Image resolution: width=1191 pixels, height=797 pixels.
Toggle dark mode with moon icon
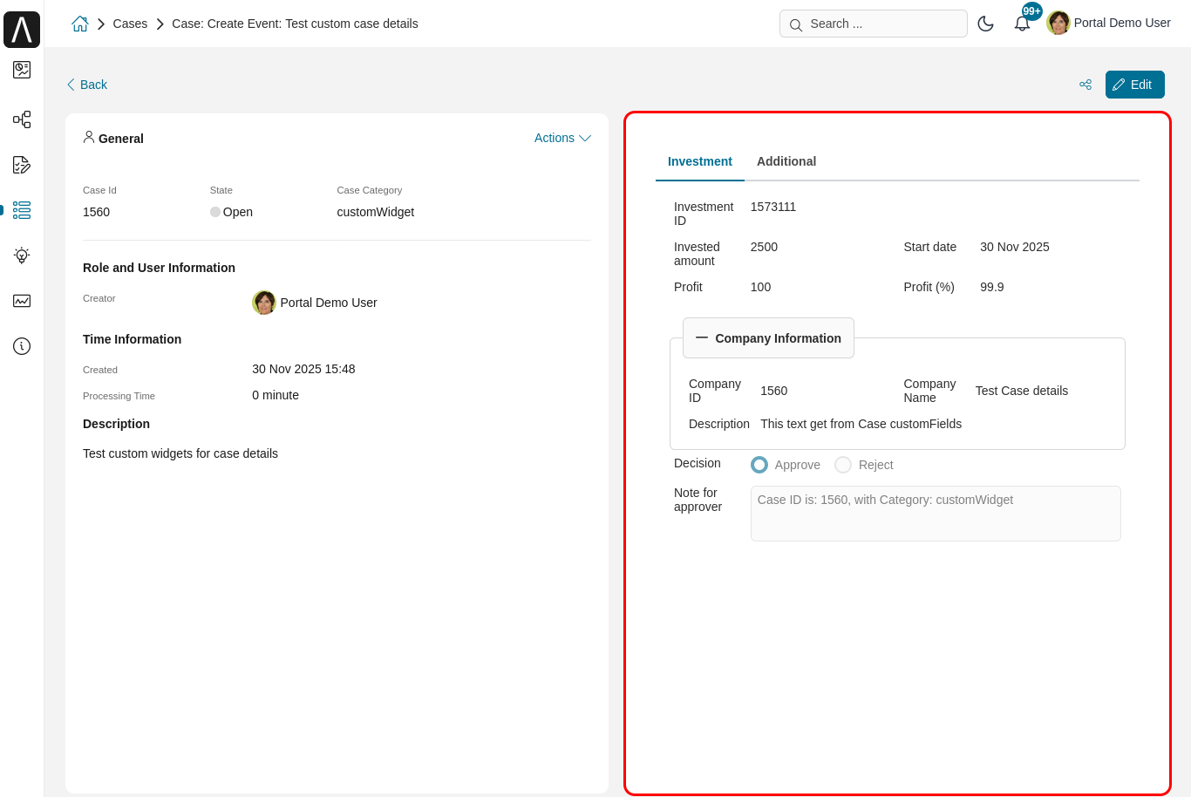click(986, 24)
